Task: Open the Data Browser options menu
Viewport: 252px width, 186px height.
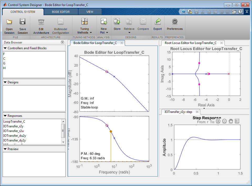Action: pos(62,42)
